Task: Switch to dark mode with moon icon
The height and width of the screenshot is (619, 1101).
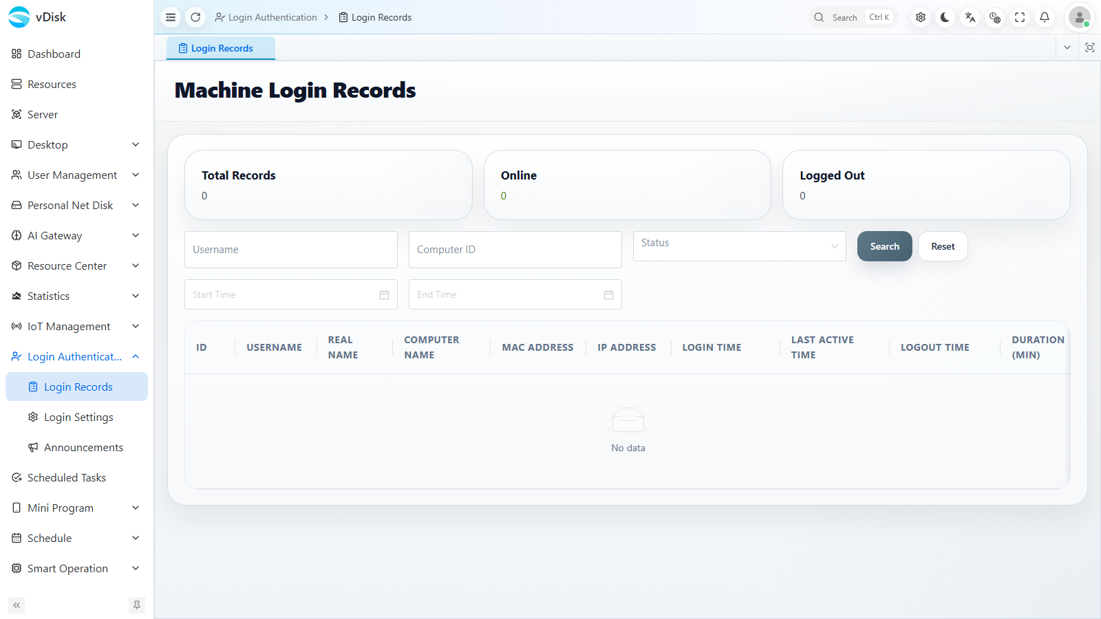Action: [x=945, y=17]
